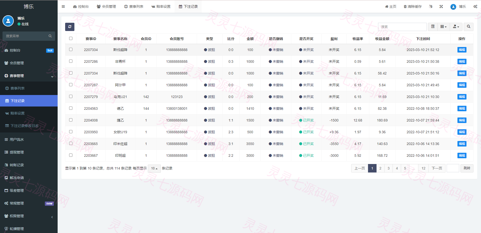The height and width of the screenshot is (233, 481).
Task: Open the export data dropdown
Action: (456, 27)
